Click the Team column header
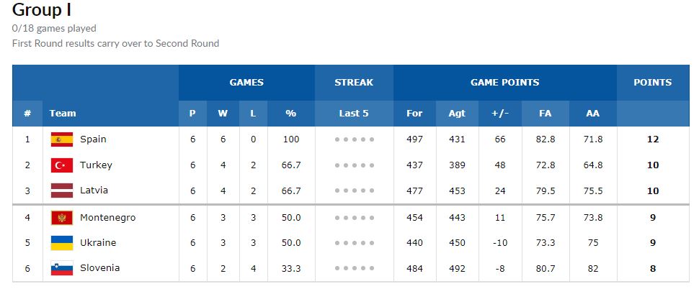The height and width of the screenshot is (289, 699). (x=63, y=114)
